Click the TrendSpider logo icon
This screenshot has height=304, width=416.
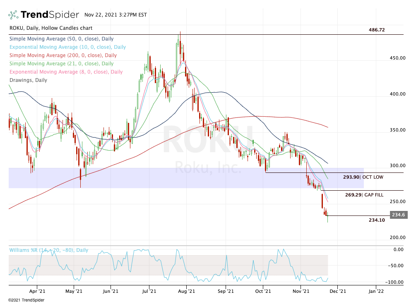pyautogui.click(x=13, y=15)
